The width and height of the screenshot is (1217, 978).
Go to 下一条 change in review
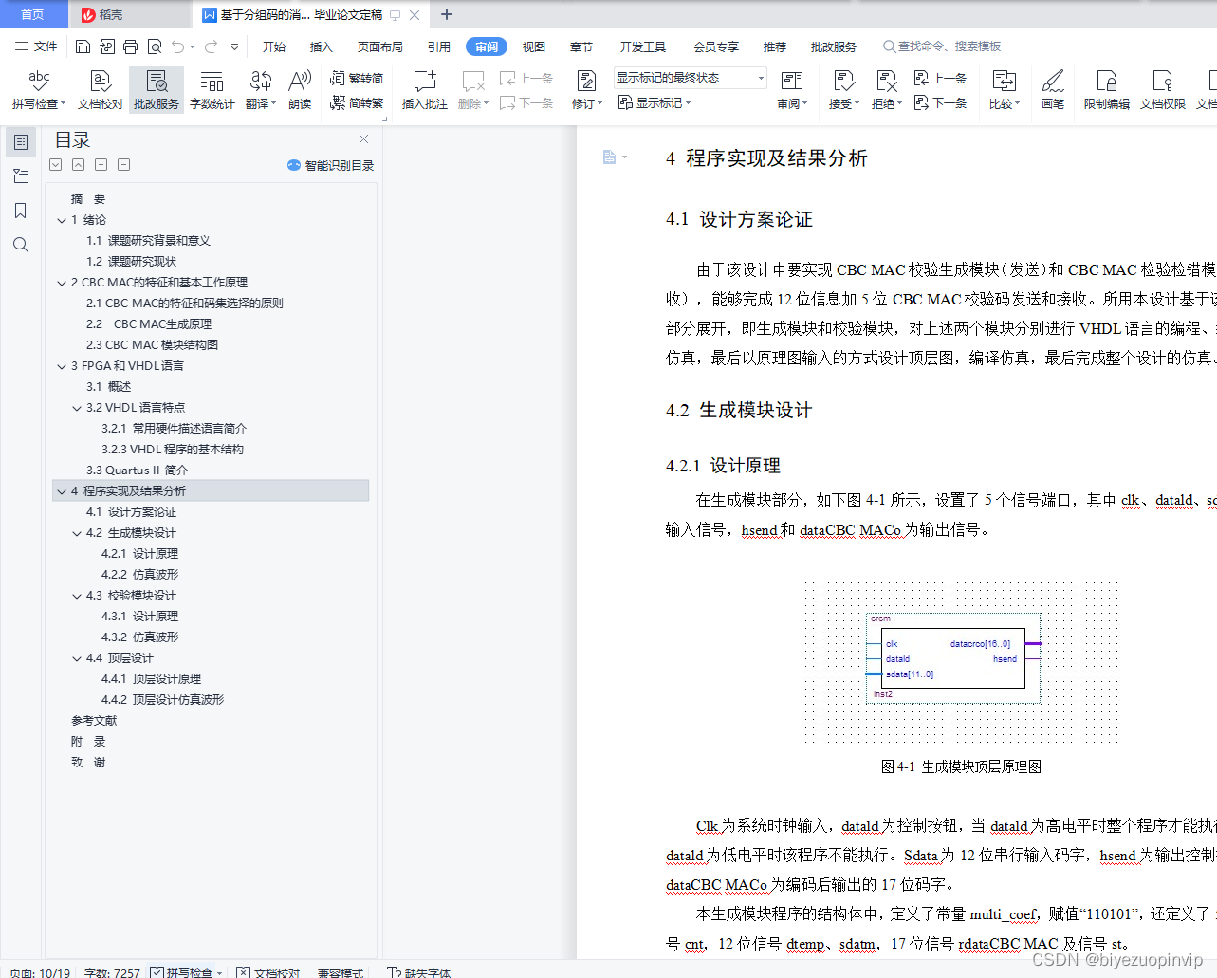[x=940, y=102]
